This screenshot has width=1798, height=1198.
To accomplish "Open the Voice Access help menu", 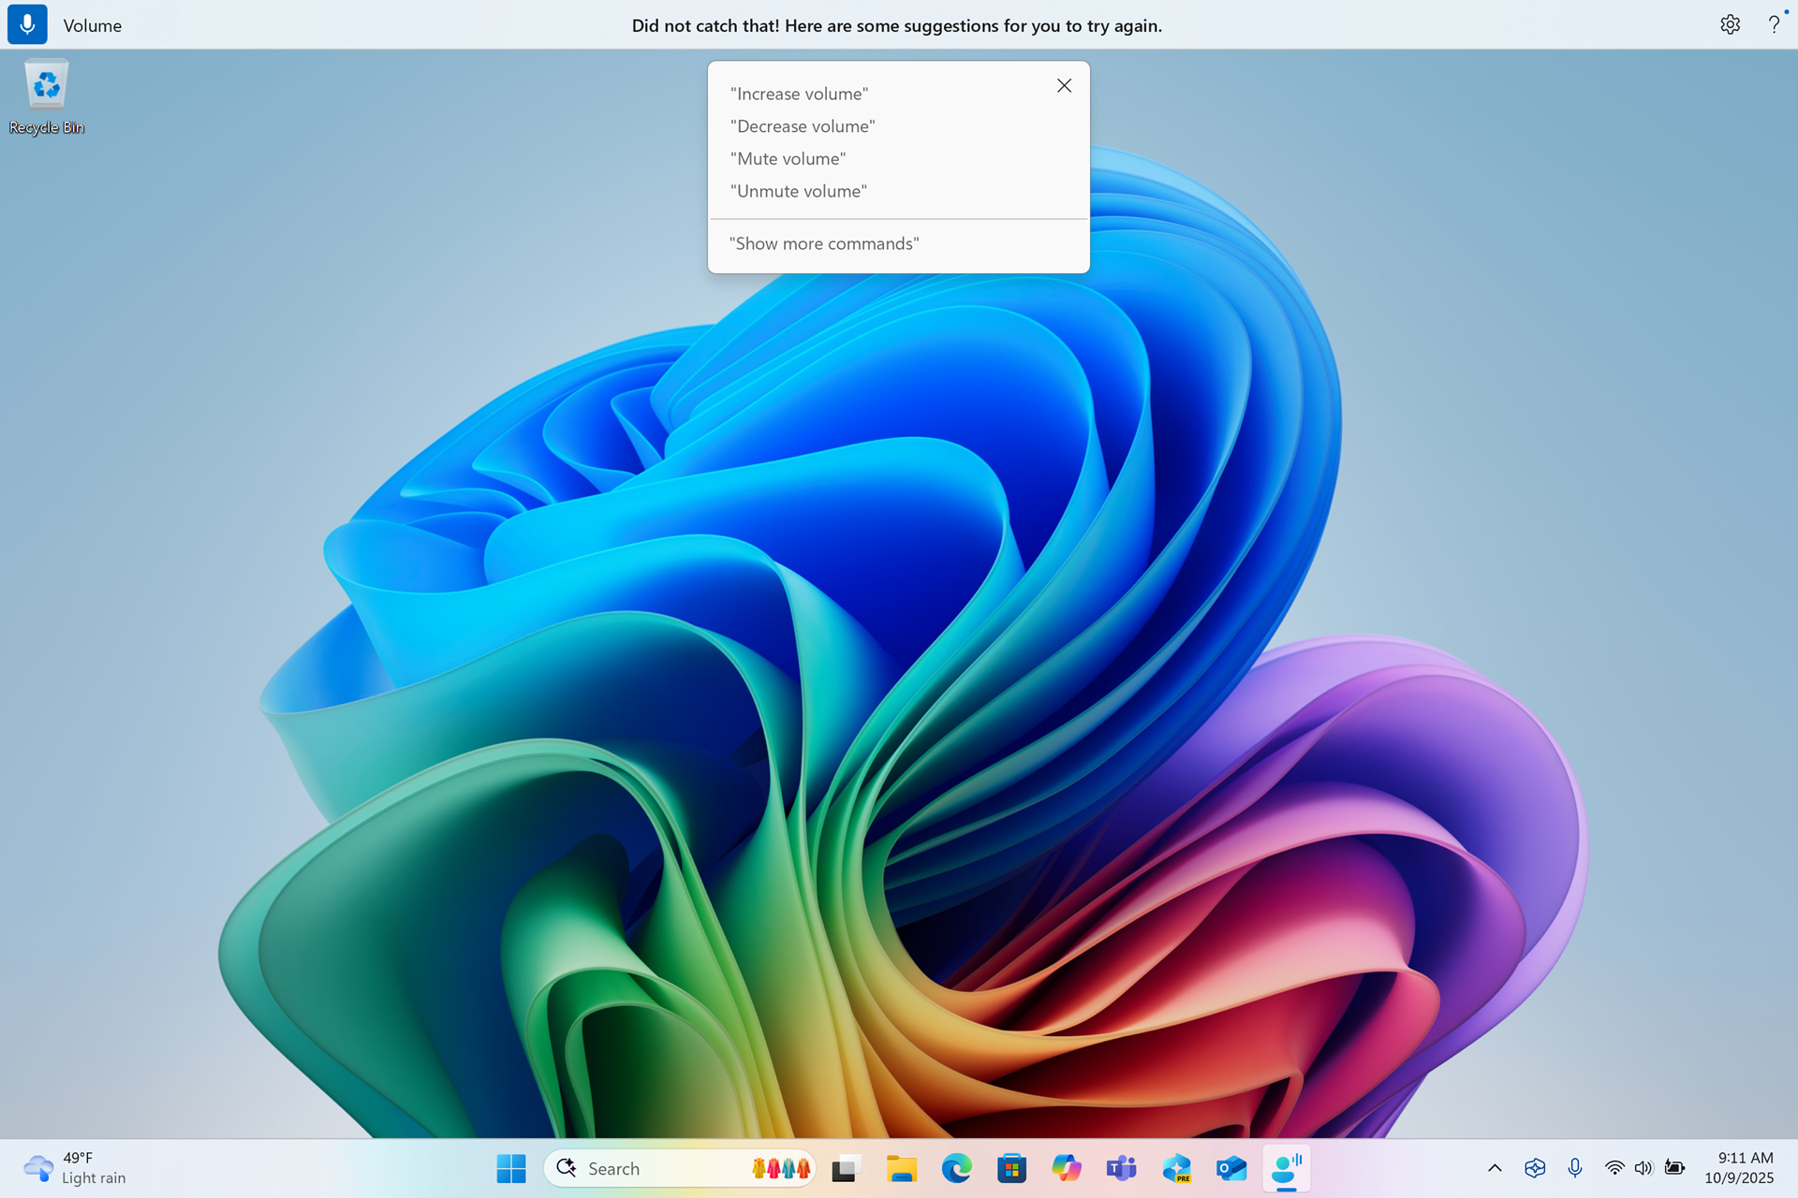I will (1773, 24).
